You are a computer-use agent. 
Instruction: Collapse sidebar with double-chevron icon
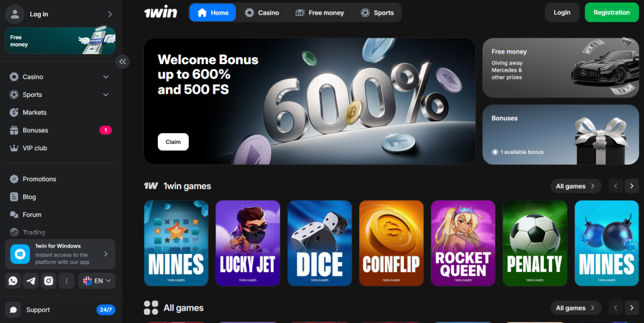pyautogui.click(x=123, y=62)
